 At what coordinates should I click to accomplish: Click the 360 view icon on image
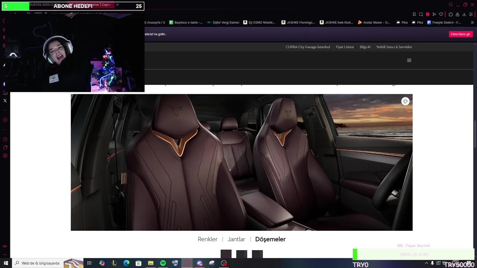pyautogui.click(x=405, y=101)
